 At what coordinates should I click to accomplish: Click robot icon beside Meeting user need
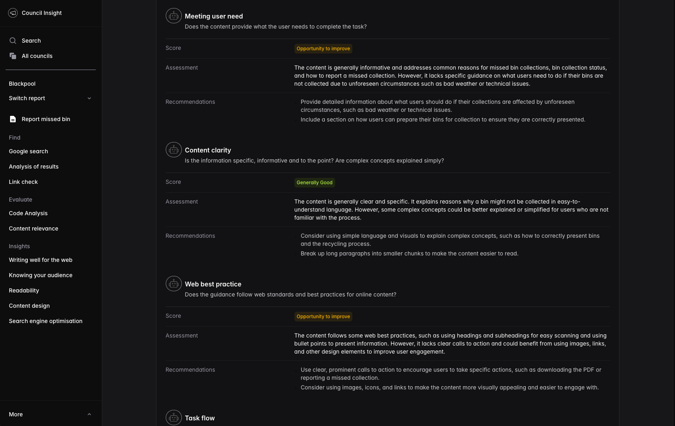coord(174,16)
